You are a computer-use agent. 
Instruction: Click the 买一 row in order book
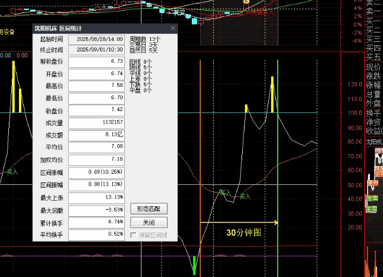[x=374, y=21]
